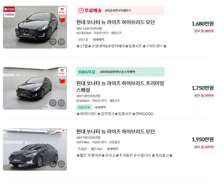Viewport: 224px width, 189px height.
Task: Open 18년 11월식 쏘나타 하이브리드 모던 title
Action: click(115, 22)
